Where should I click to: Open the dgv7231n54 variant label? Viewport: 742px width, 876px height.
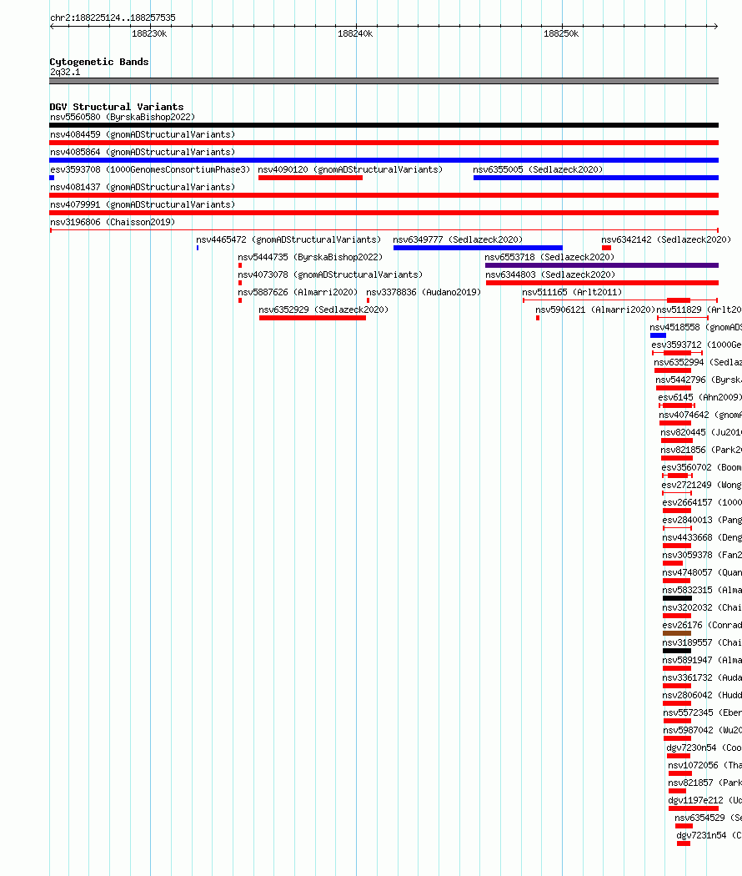[709, 835]
